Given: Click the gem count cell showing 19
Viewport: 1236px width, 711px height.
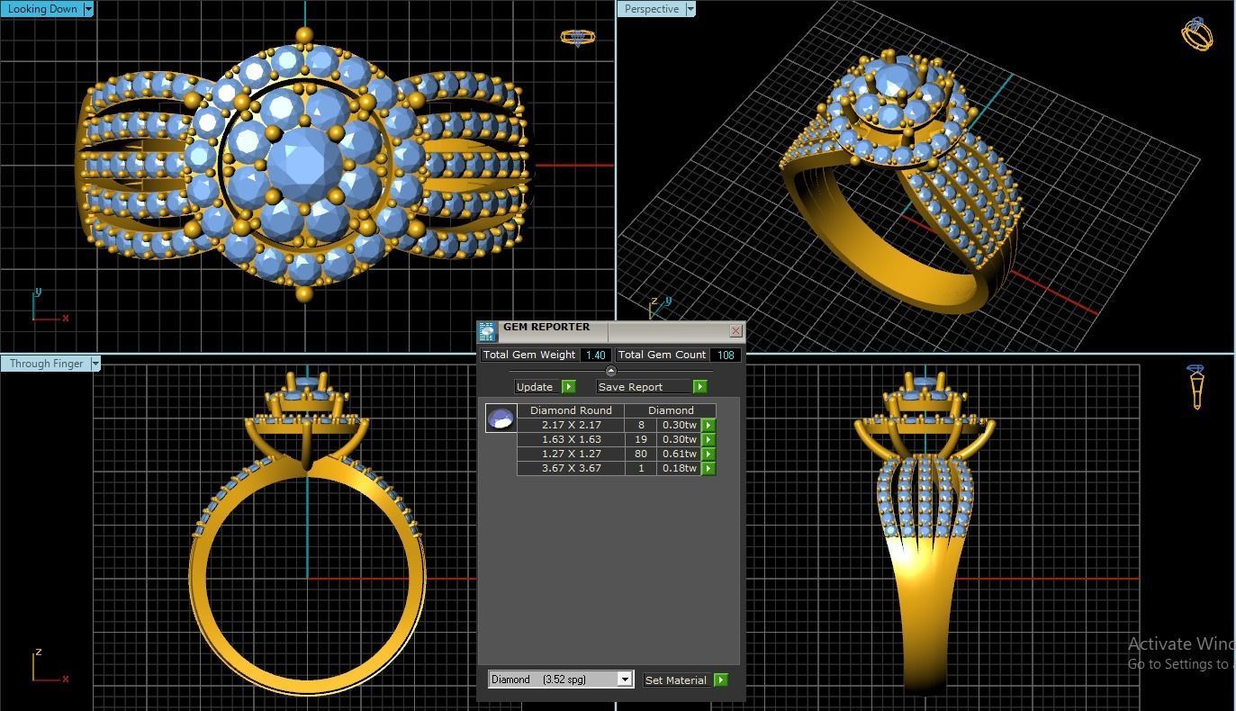Looking at the screenshot, I should (x=641, y=439).
